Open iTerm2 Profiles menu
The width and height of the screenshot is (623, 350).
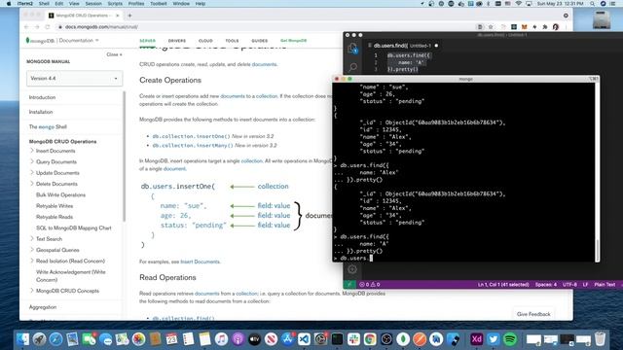click(x=136, y=4)
